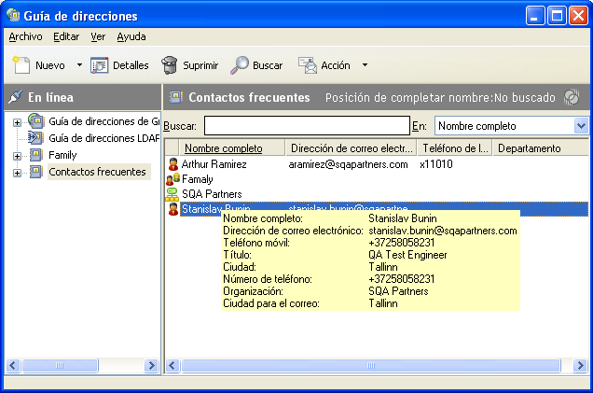Open the Archivo menu
This screenshot has width=593, height=393.
[x=25, y=36]
